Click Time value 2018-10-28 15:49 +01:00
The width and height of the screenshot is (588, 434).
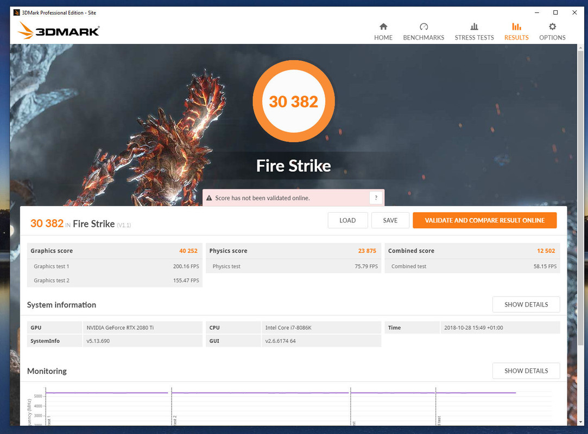473,328
